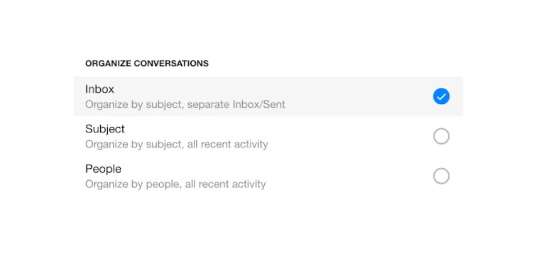Click the white tick inside the blue circle

pos(441,97)
